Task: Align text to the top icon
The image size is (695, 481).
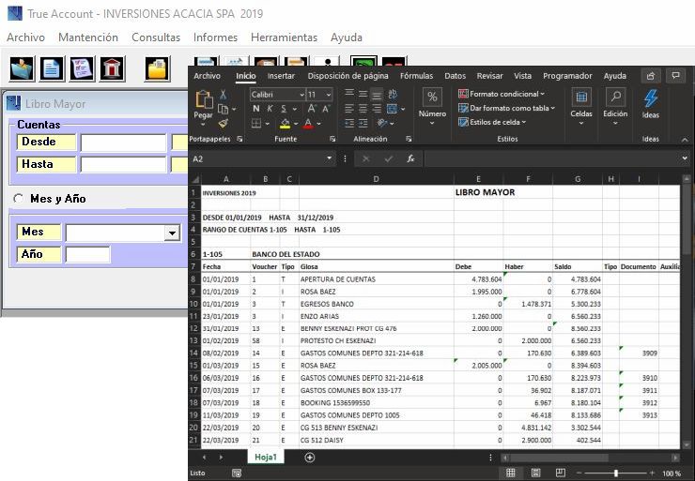Action: coord(349,94)
